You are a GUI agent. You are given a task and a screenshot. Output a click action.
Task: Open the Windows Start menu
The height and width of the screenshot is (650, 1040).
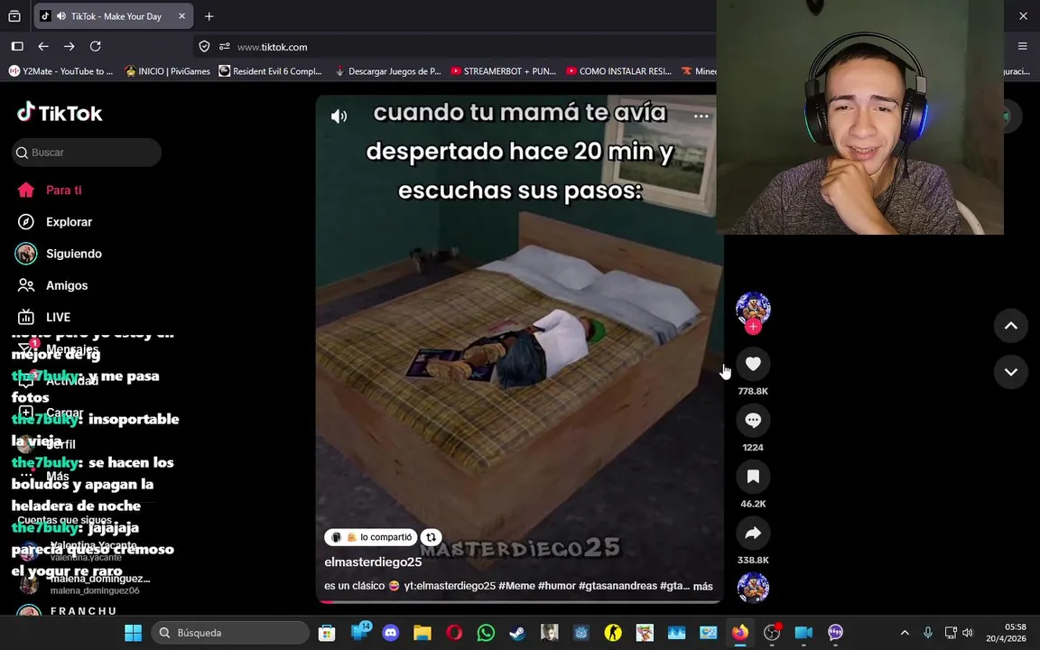coord(134,633)
